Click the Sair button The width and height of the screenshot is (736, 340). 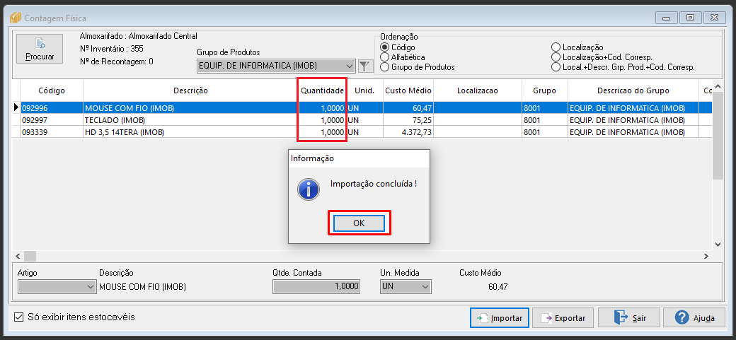[x=629, y=318]
